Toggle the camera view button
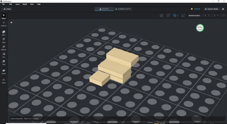Viewport: 227px width, 124px height. click(11, 22)
